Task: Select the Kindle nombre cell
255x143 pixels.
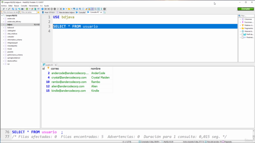Action: coord(101,91)
